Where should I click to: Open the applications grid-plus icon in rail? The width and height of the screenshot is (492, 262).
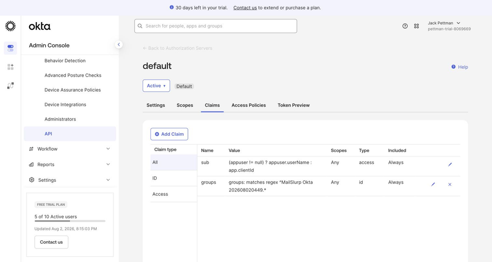(11, 67)
